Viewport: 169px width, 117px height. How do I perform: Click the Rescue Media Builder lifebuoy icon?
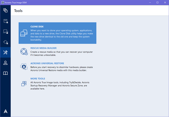click(24, 51)
